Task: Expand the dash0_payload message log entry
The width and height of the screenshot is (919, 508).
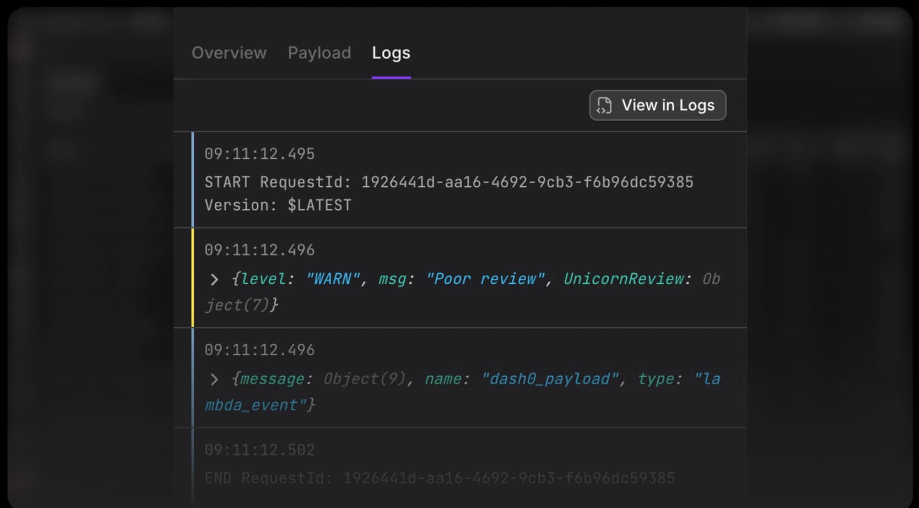Action: (214, 380)
